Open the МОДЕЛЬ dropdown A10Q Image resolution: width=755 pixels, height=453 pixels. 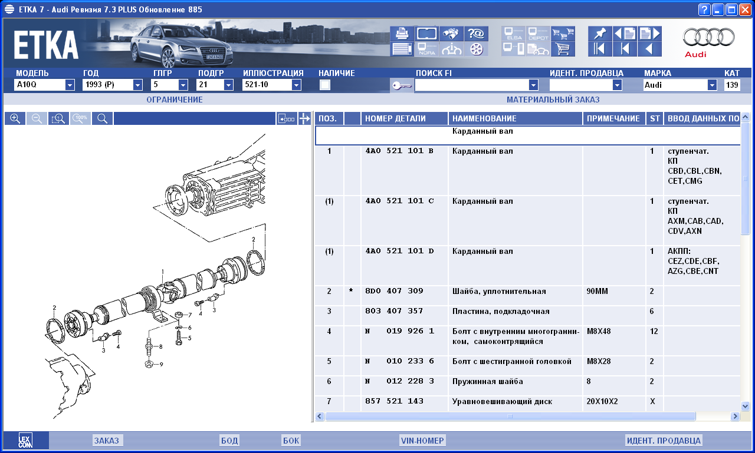tap(70, 85)
